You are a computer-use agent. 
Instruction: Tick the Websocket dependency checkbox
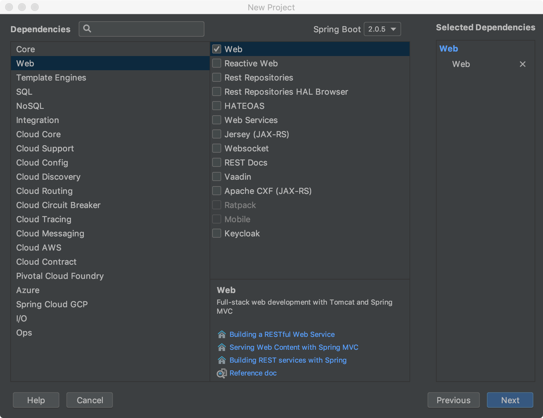[x=217, y=148]
